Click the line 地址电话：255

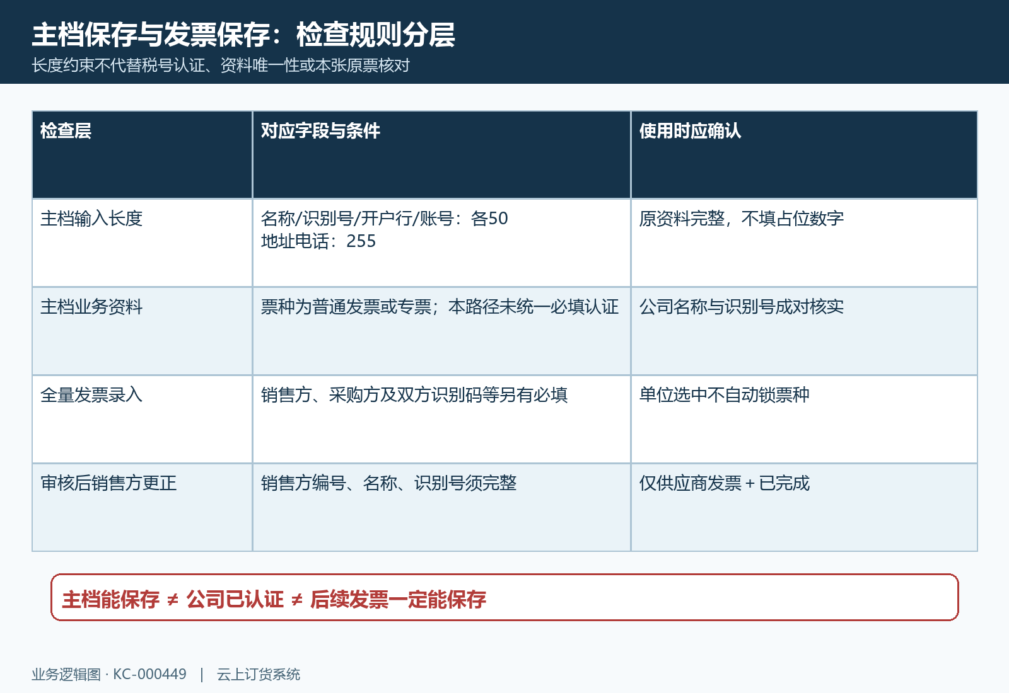point(318,241)
